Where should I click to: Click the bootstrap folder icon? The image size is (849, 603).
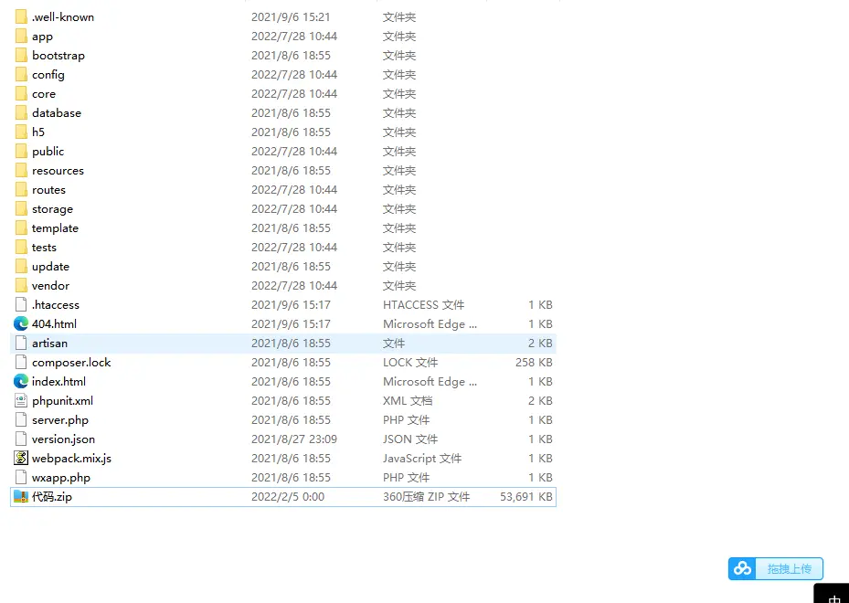[21, 55]
